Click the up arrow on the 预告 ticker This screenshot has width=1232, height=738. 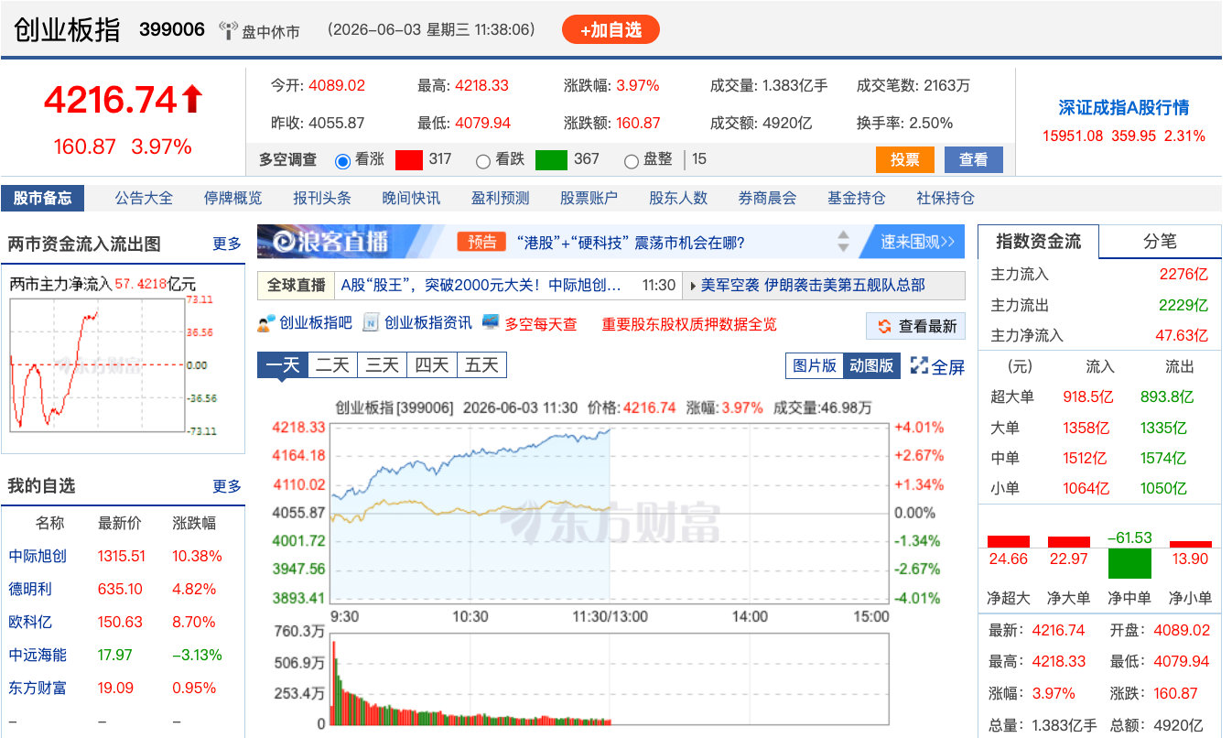(844, 235)
